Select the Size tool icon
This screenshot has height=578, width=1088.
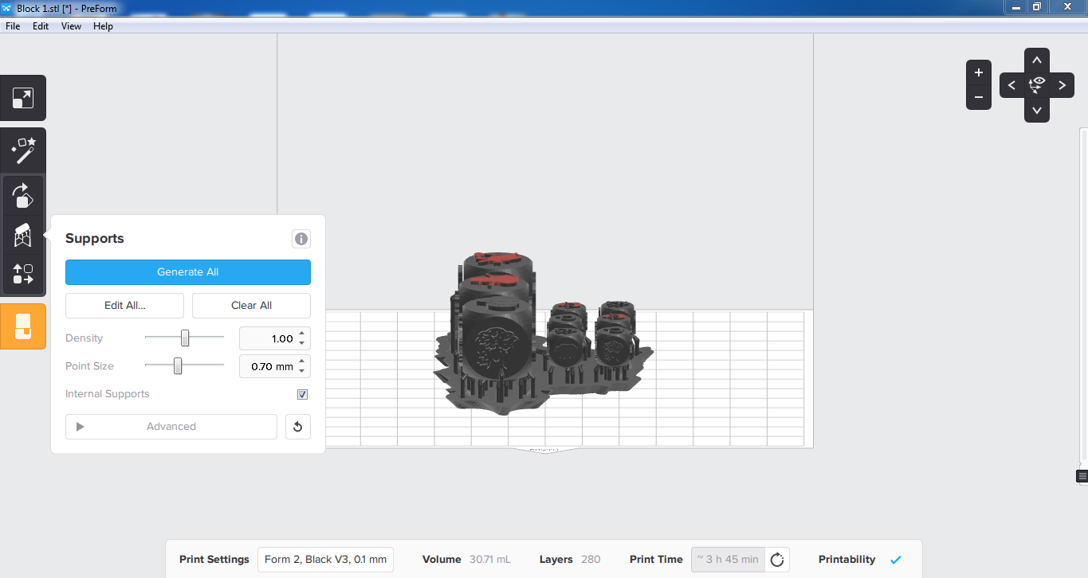23,98
